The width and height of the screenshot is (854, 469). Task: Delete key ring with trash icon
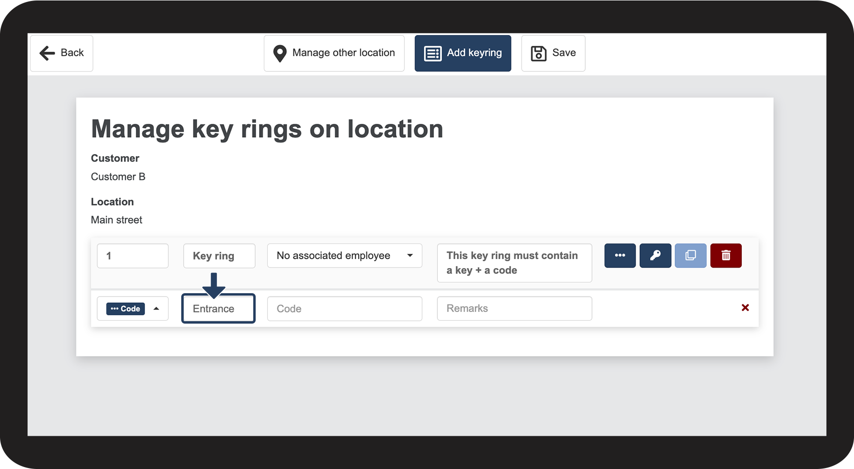click(725, 256)
